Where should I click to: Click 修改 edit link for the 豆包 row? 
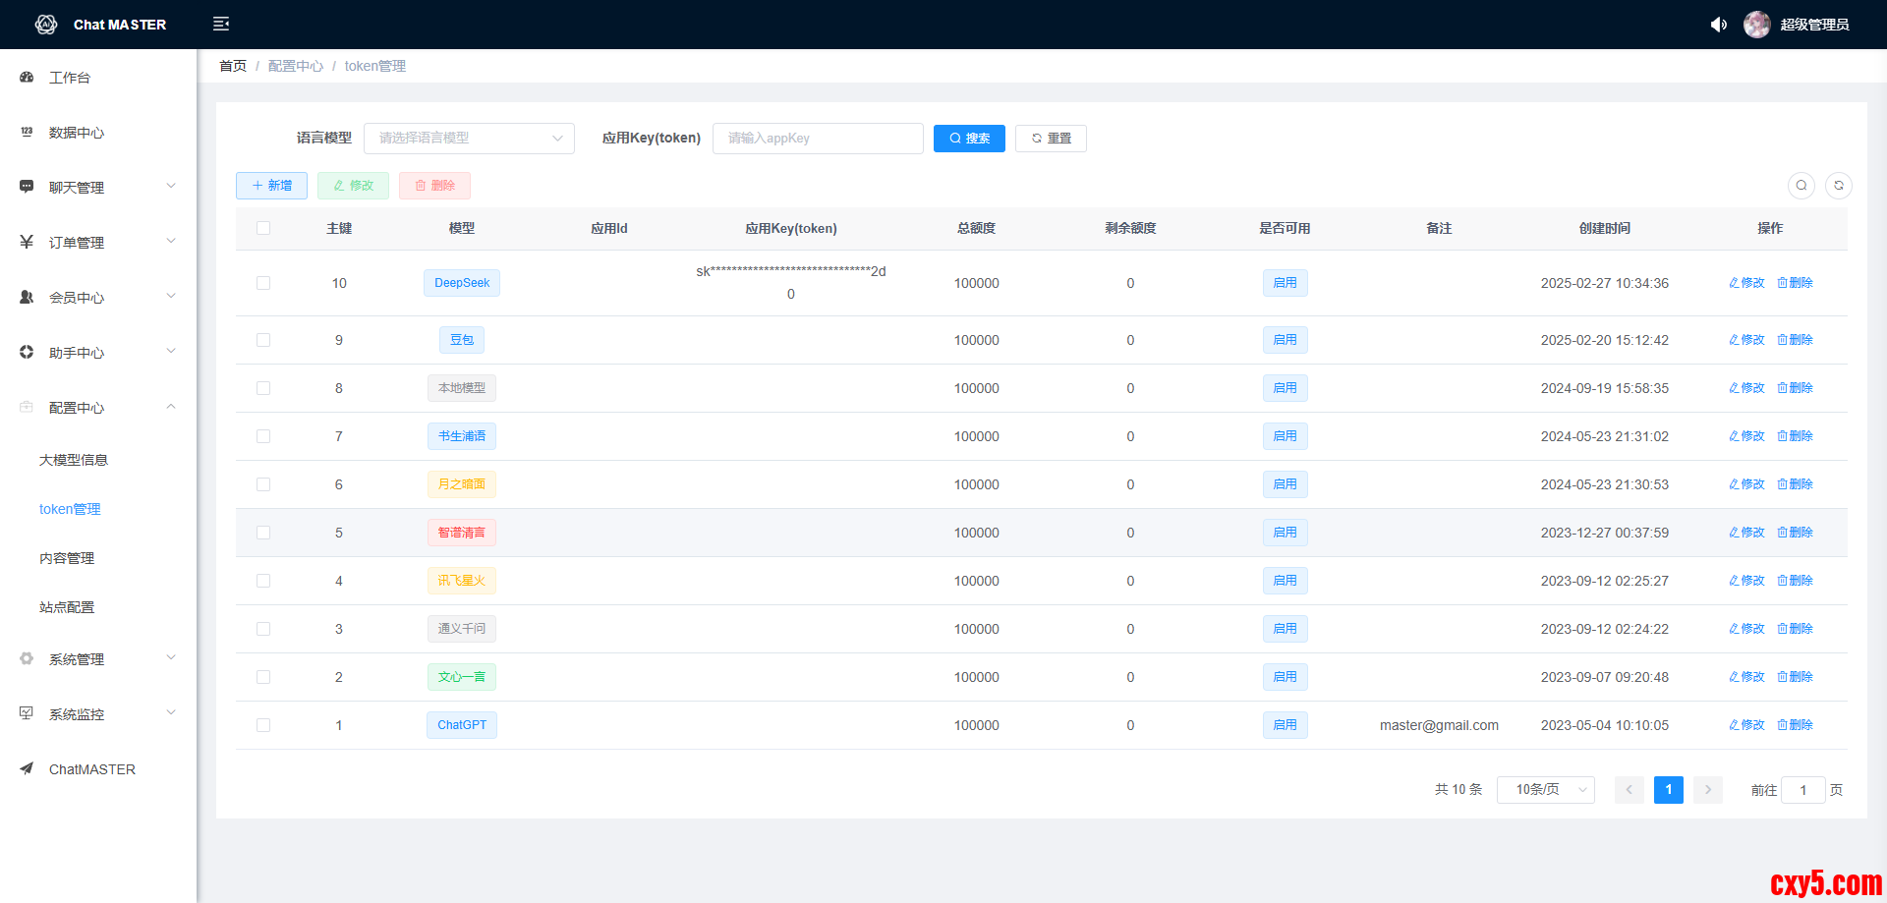[1746, 340]
